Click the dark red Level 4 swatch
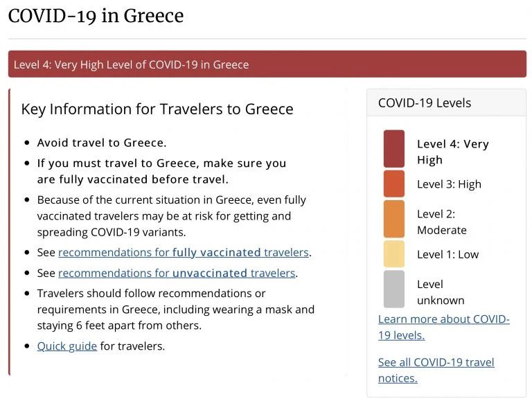This screenshot has width=532, height=401. click(x=393, y=149)
